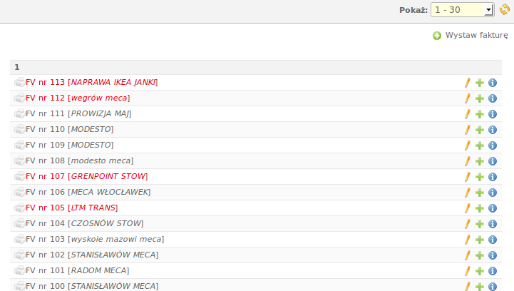Show info for FV nr 101 RADOM MECA
Screen dimensions: 514x291
pyautogui.click(x=493, y=271)
